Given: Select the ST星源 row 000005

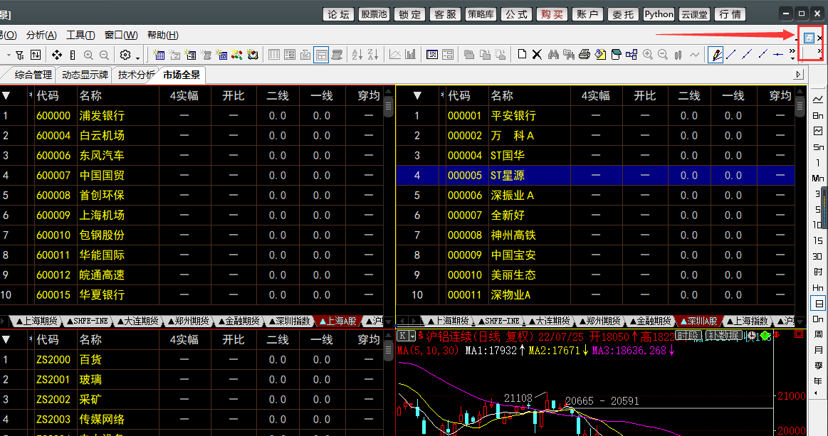Looking at the screenshot, I should tap(595, 175).
